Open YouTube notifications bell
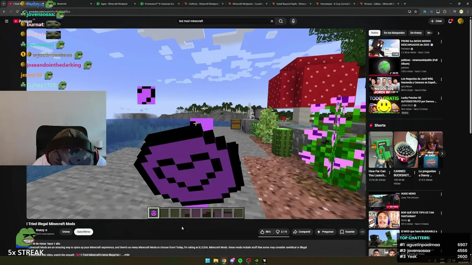This screenshot has width=472, height=265. [x=450, y=21]
